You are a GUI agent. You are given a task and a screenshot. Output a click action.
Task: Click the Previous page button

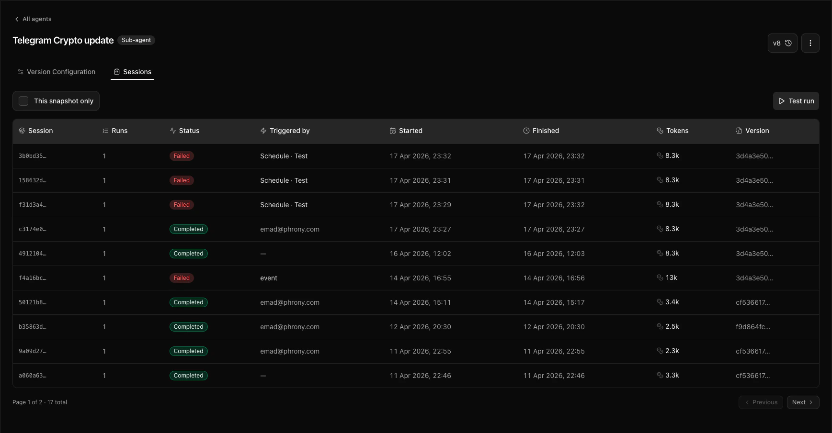point(761,402)
